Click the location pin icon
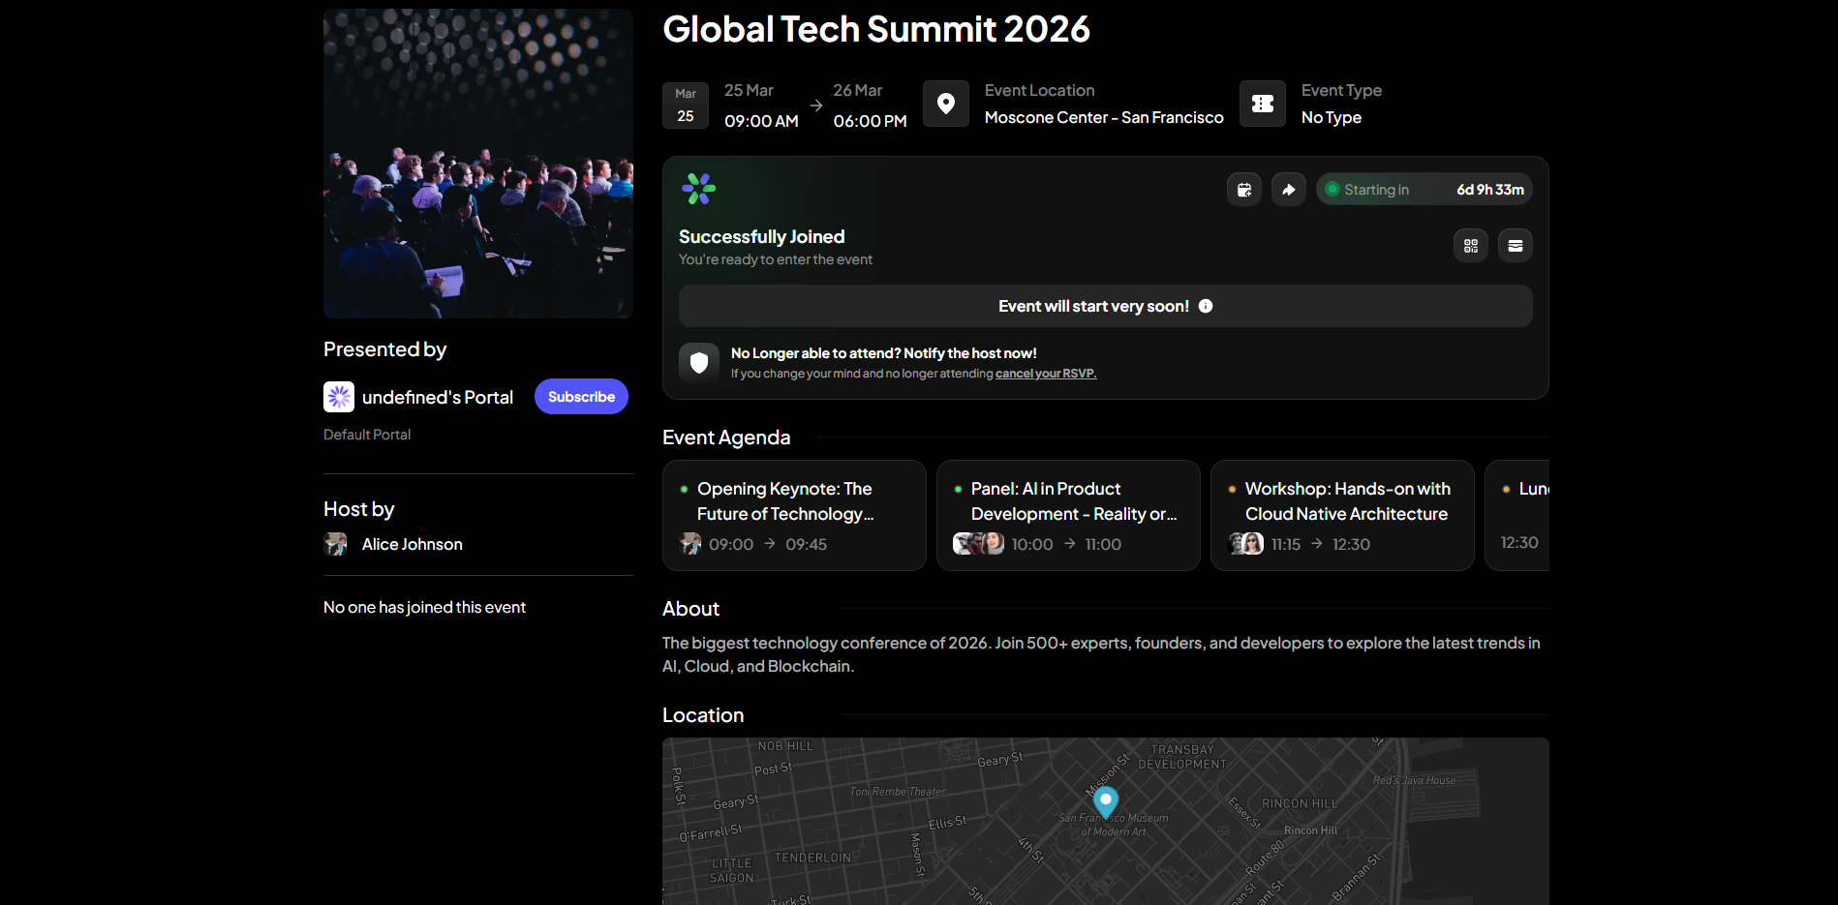1838x905 pixels. (945, 104)
